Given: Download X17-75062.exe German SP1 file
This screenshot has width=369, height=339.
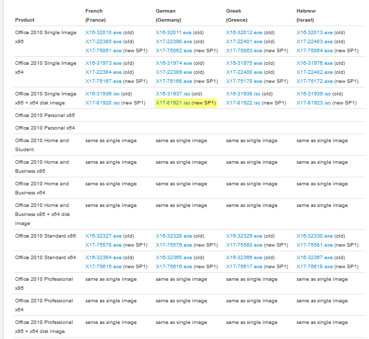Looking at the screenshot, I should 173,51.
